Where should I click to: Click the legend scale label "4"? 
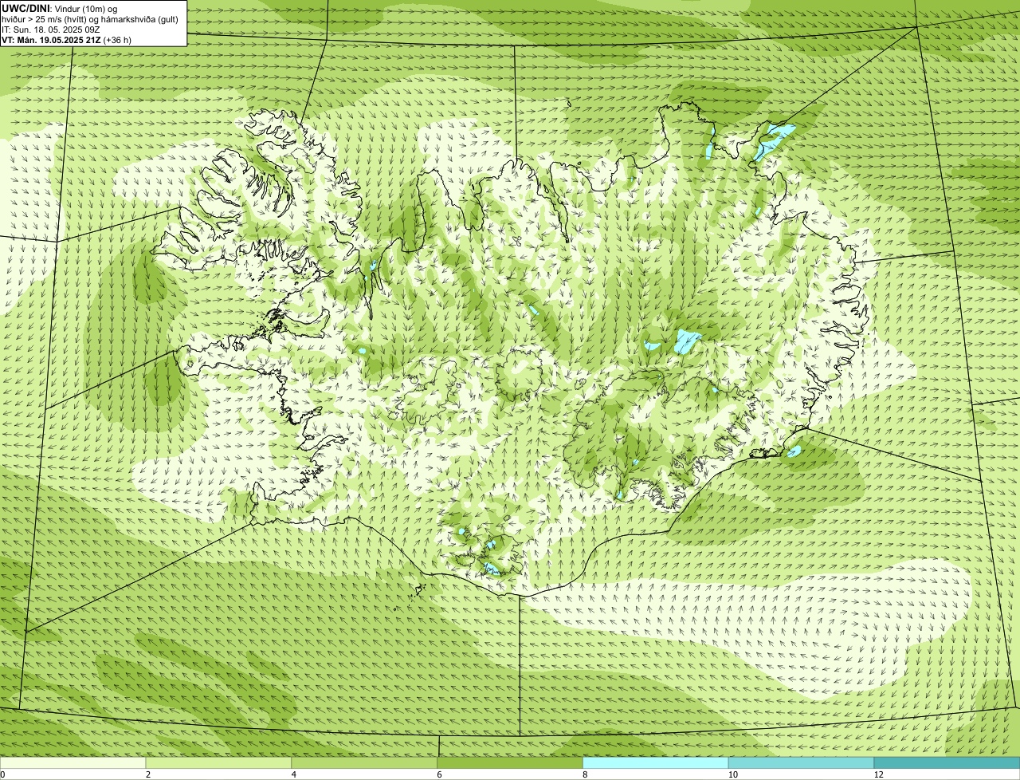coord(294,774)
